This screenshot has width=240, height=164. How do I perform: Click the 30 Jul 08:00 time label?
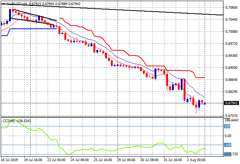(149, 160)
